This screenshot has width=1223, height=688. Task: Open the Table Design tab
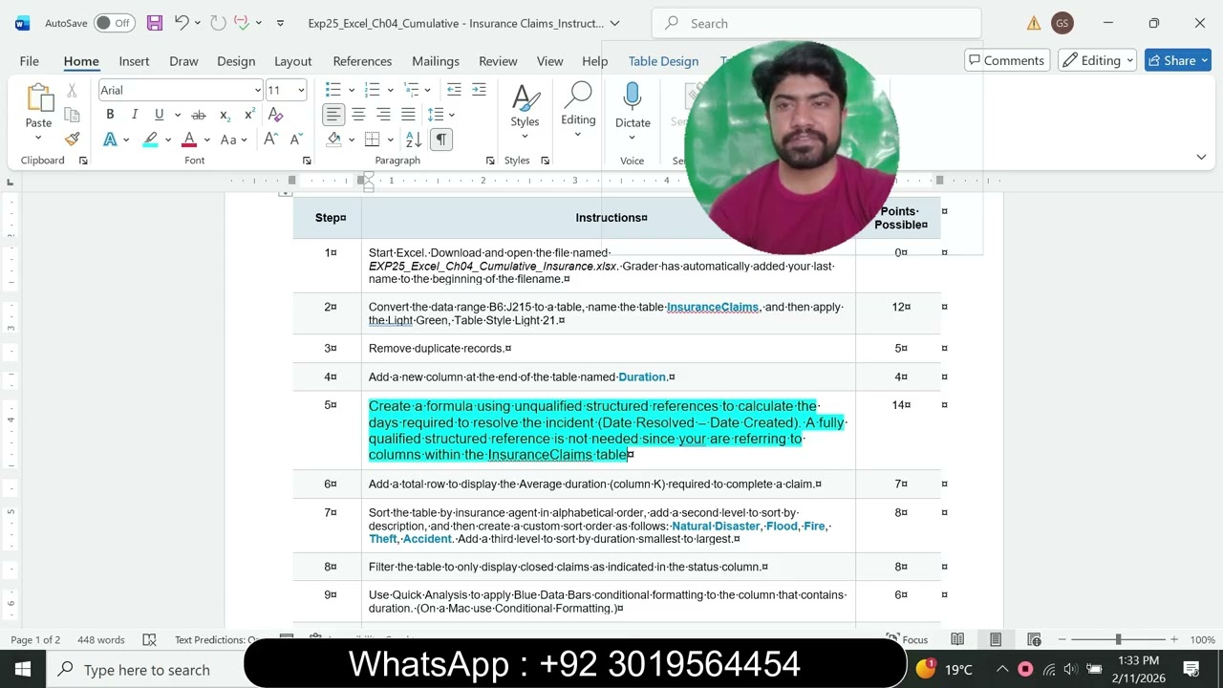663,60
